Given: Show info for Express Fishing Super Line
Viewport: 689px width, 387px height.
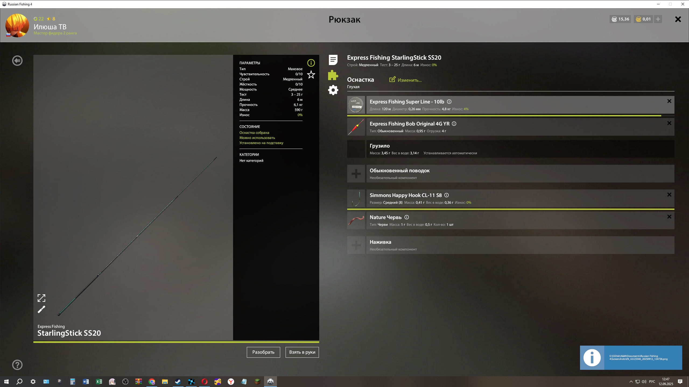Looking at the screenshot, I should coord(449,102).
